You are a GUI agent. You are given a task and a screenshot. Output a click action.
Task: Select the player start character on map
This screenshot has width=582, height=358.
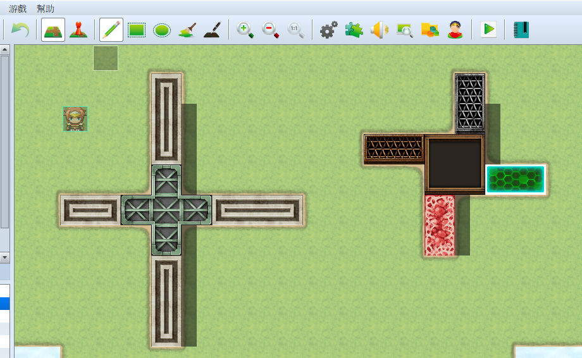point(75,119)
